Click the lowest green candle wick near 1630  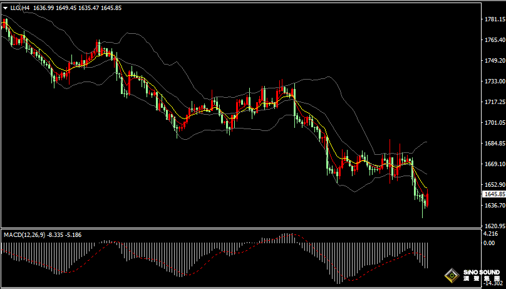point(423,213)
